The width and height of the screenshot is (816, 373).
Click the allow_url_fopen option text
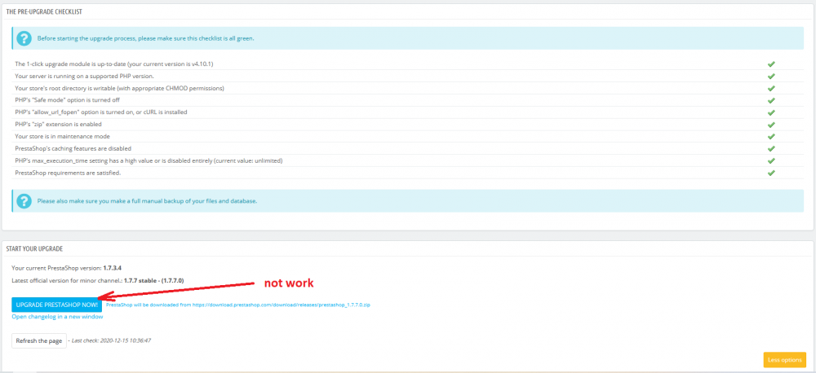point(101,112)
